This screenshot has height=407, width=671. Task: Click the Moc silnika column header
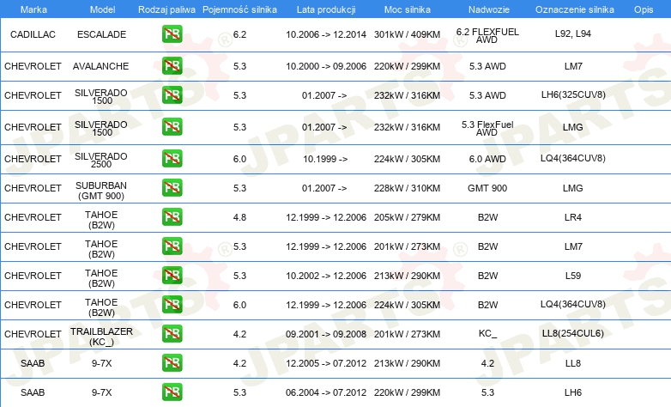click(407, 9)
